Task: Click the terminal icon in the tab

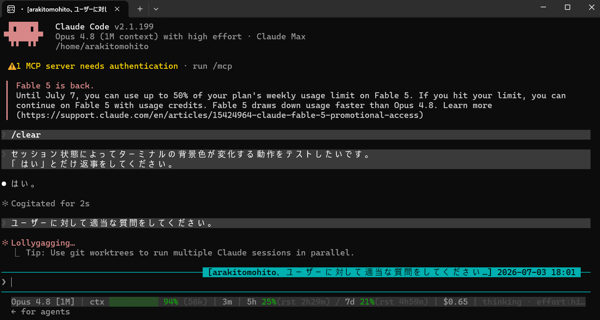Action: tap(11, 9)
